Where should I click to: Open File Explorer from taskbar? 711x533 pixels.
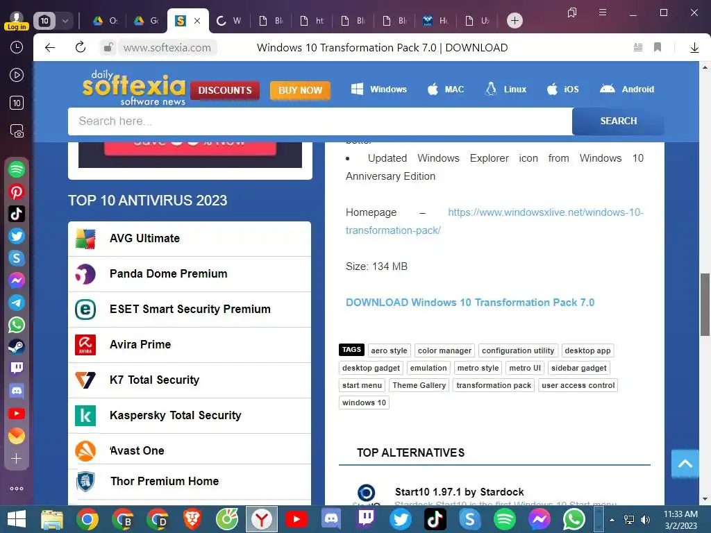52,519
